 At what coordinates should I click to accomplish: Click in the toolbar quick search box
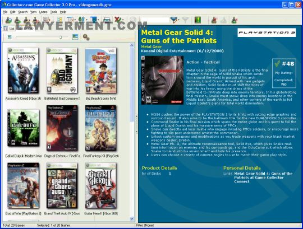155,20
